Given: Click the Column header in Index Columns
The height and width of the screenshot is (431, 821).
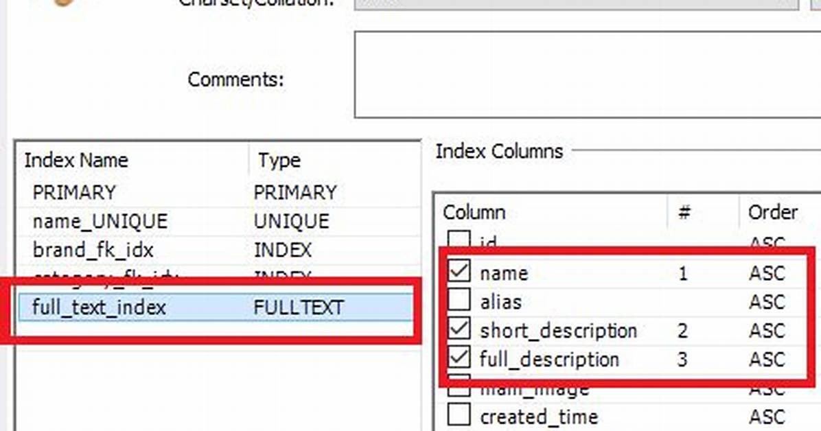Looking at the screenshot, I should pyautogui.click(x=474, y=212).
